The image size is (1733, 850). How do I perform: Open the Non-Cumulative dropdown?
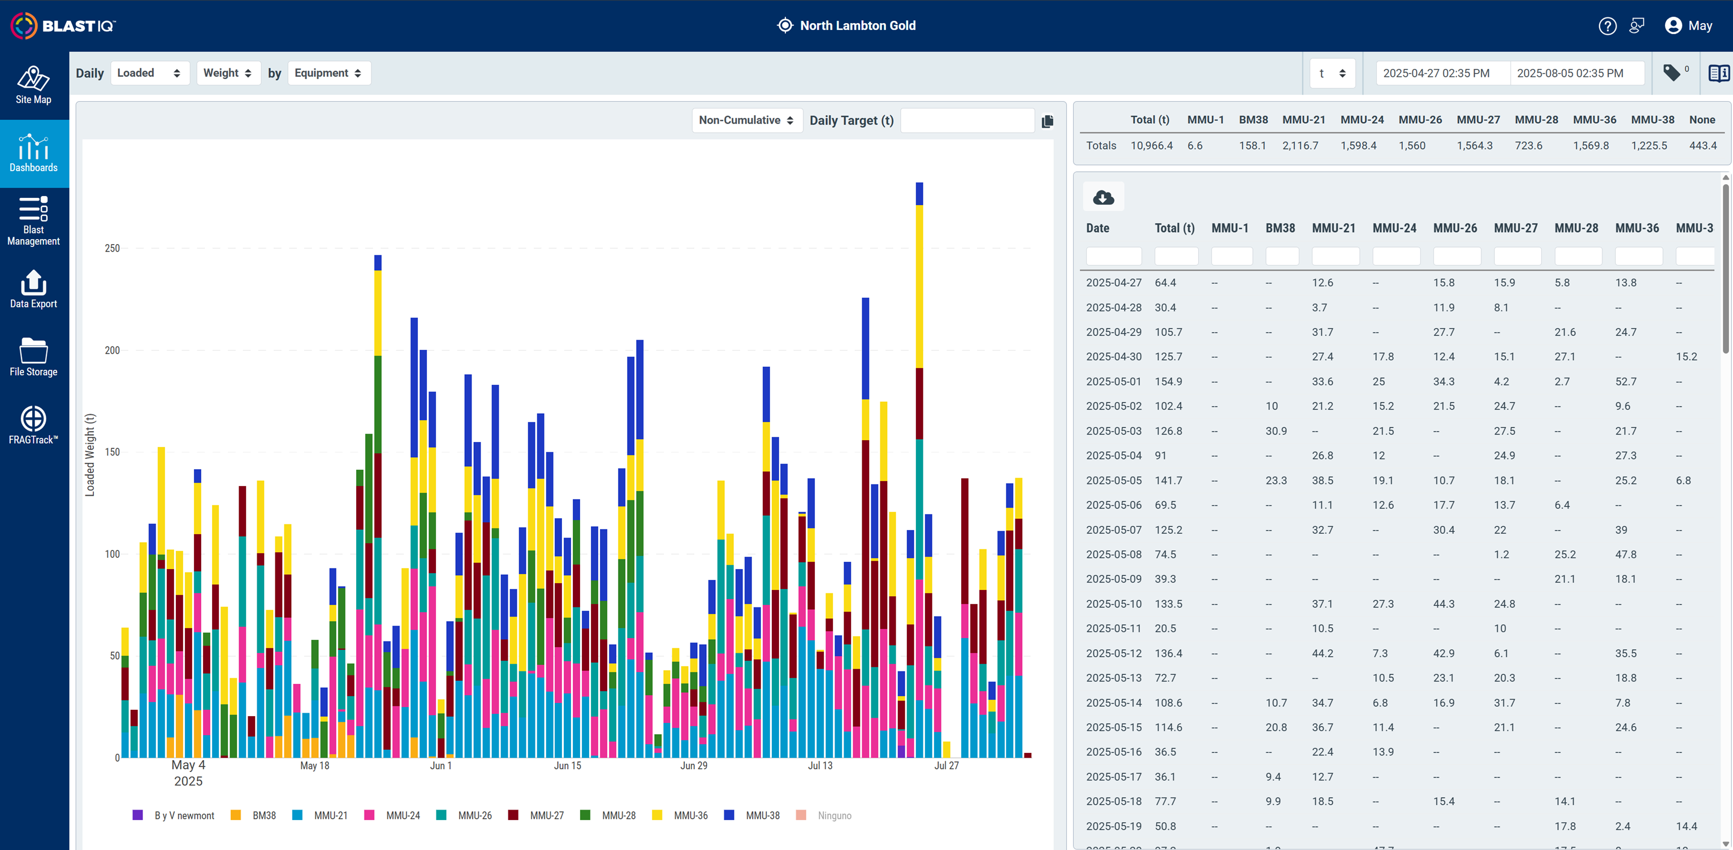pyautogui.click(x=747, y=120)
